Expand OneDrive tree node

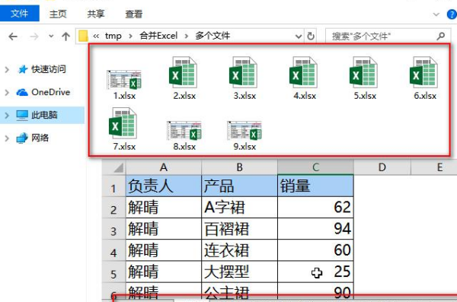[7, 92]
